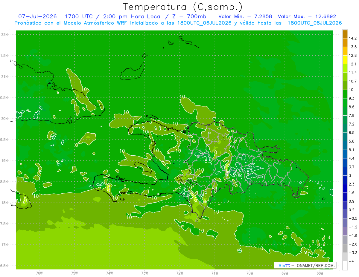Click the "9.3" colorbar label
Image resolution: width=359 pixels, height=277 pixels.
coord(352,98)
